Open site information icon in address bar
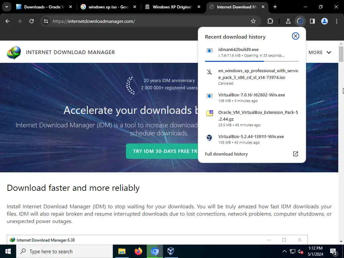The width and height of the screenshot is (344, 258). tap(46, 21)
